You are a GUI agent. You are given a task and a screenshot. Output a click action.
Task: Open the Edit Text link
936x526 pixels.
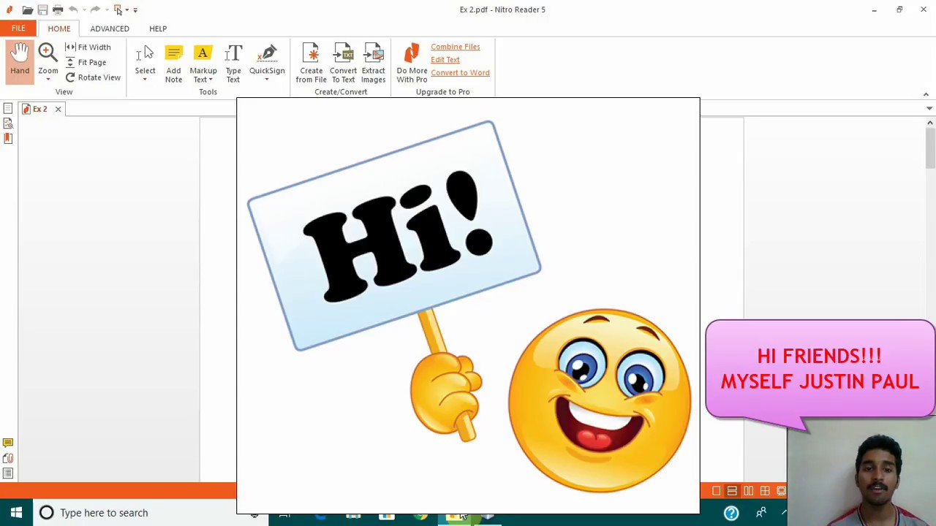point(445,60)
